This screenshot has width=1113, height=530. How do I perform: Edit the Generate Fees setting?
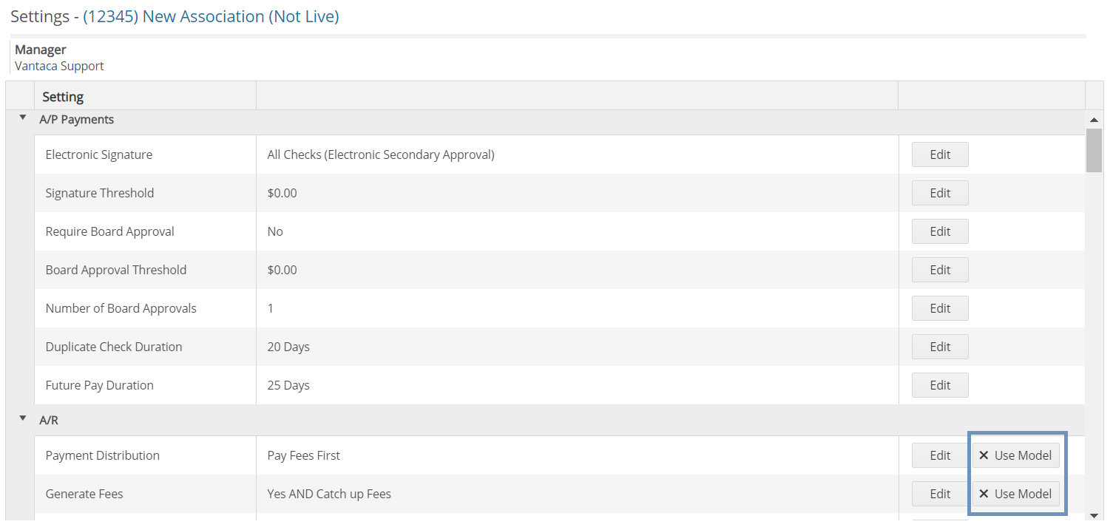coord(939,494)
